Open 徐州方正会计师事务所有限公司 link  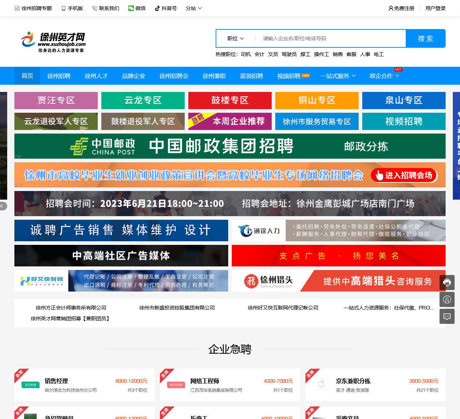(71, 308)
